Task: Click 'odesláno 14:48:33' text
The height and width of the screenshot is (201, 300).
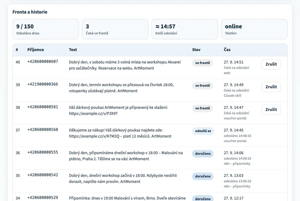Action: pyautogui.click(x=237, y=136)
